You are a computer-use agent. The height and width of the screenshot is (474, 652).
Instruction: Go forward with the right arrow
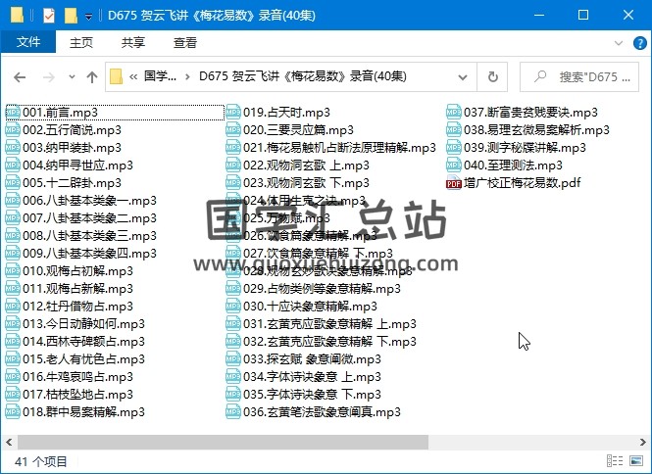pyautogui.click(x=49, y=76)
